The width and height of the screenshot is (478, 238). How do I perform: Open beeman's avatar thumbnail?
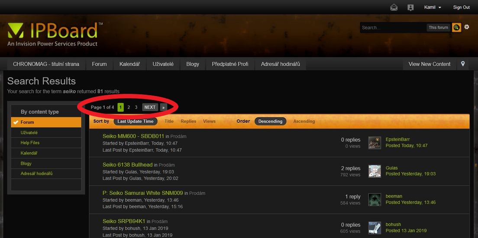click(x=375, y=199)
